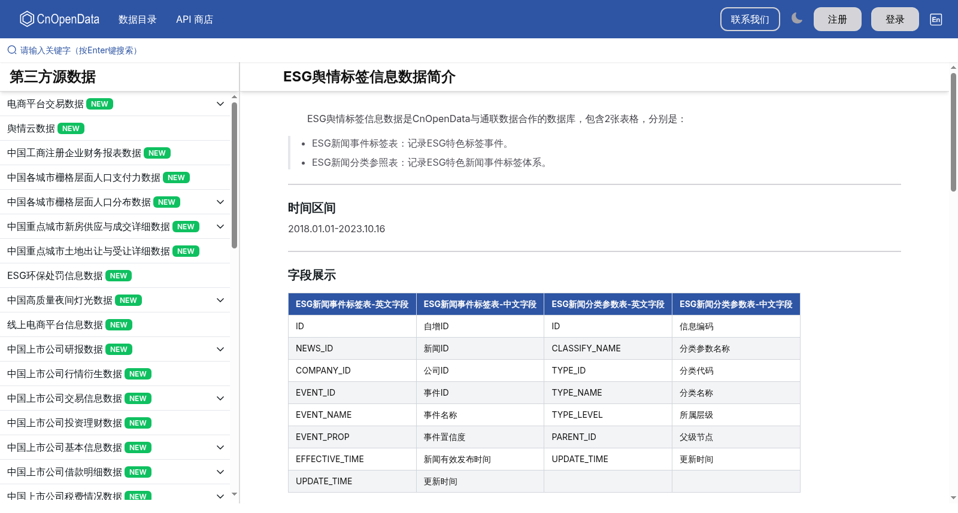Toggle dark mode moon icon
Image resolution: width=958 pixels, height=513 pixels.
click(797, 19)
